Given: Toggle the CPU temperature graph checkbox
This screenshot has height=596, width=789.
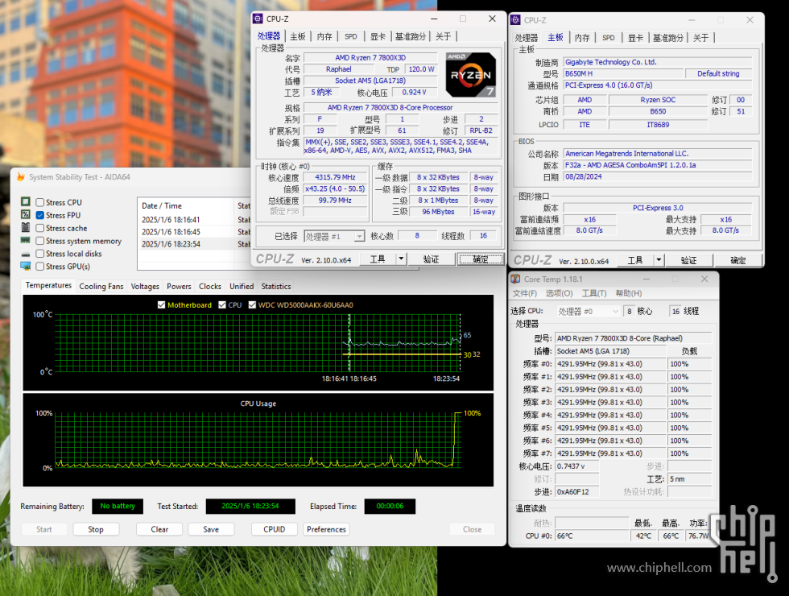Looking at the screenshot, I should point(222,305).
